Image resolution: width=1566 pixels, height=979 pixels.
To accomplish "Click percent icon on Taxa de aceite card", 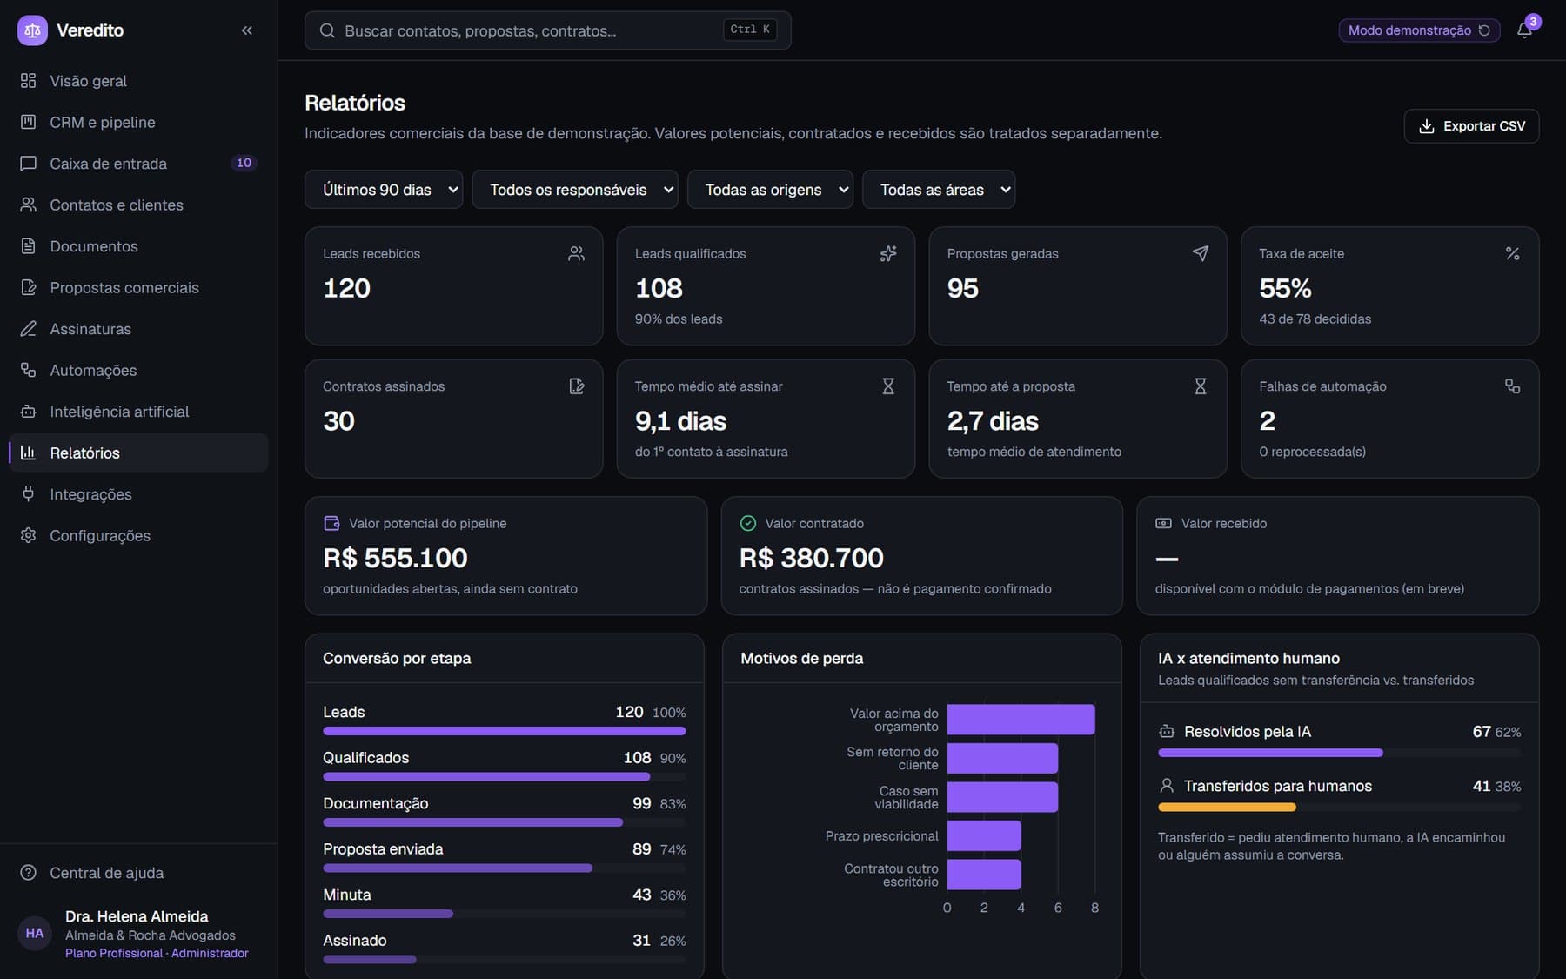I will pos(1512,253).
